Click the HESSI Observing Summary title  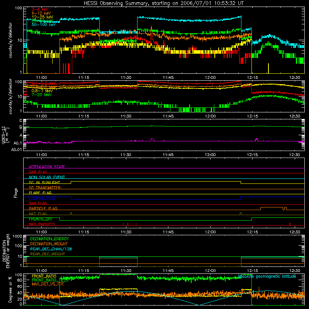(163, 3)
